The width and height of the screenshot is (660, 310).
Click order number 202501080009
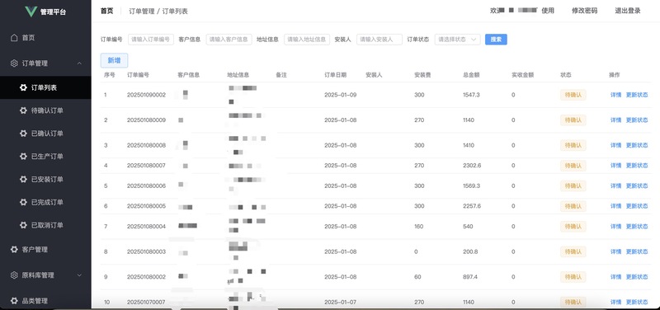tap(146, 120)
